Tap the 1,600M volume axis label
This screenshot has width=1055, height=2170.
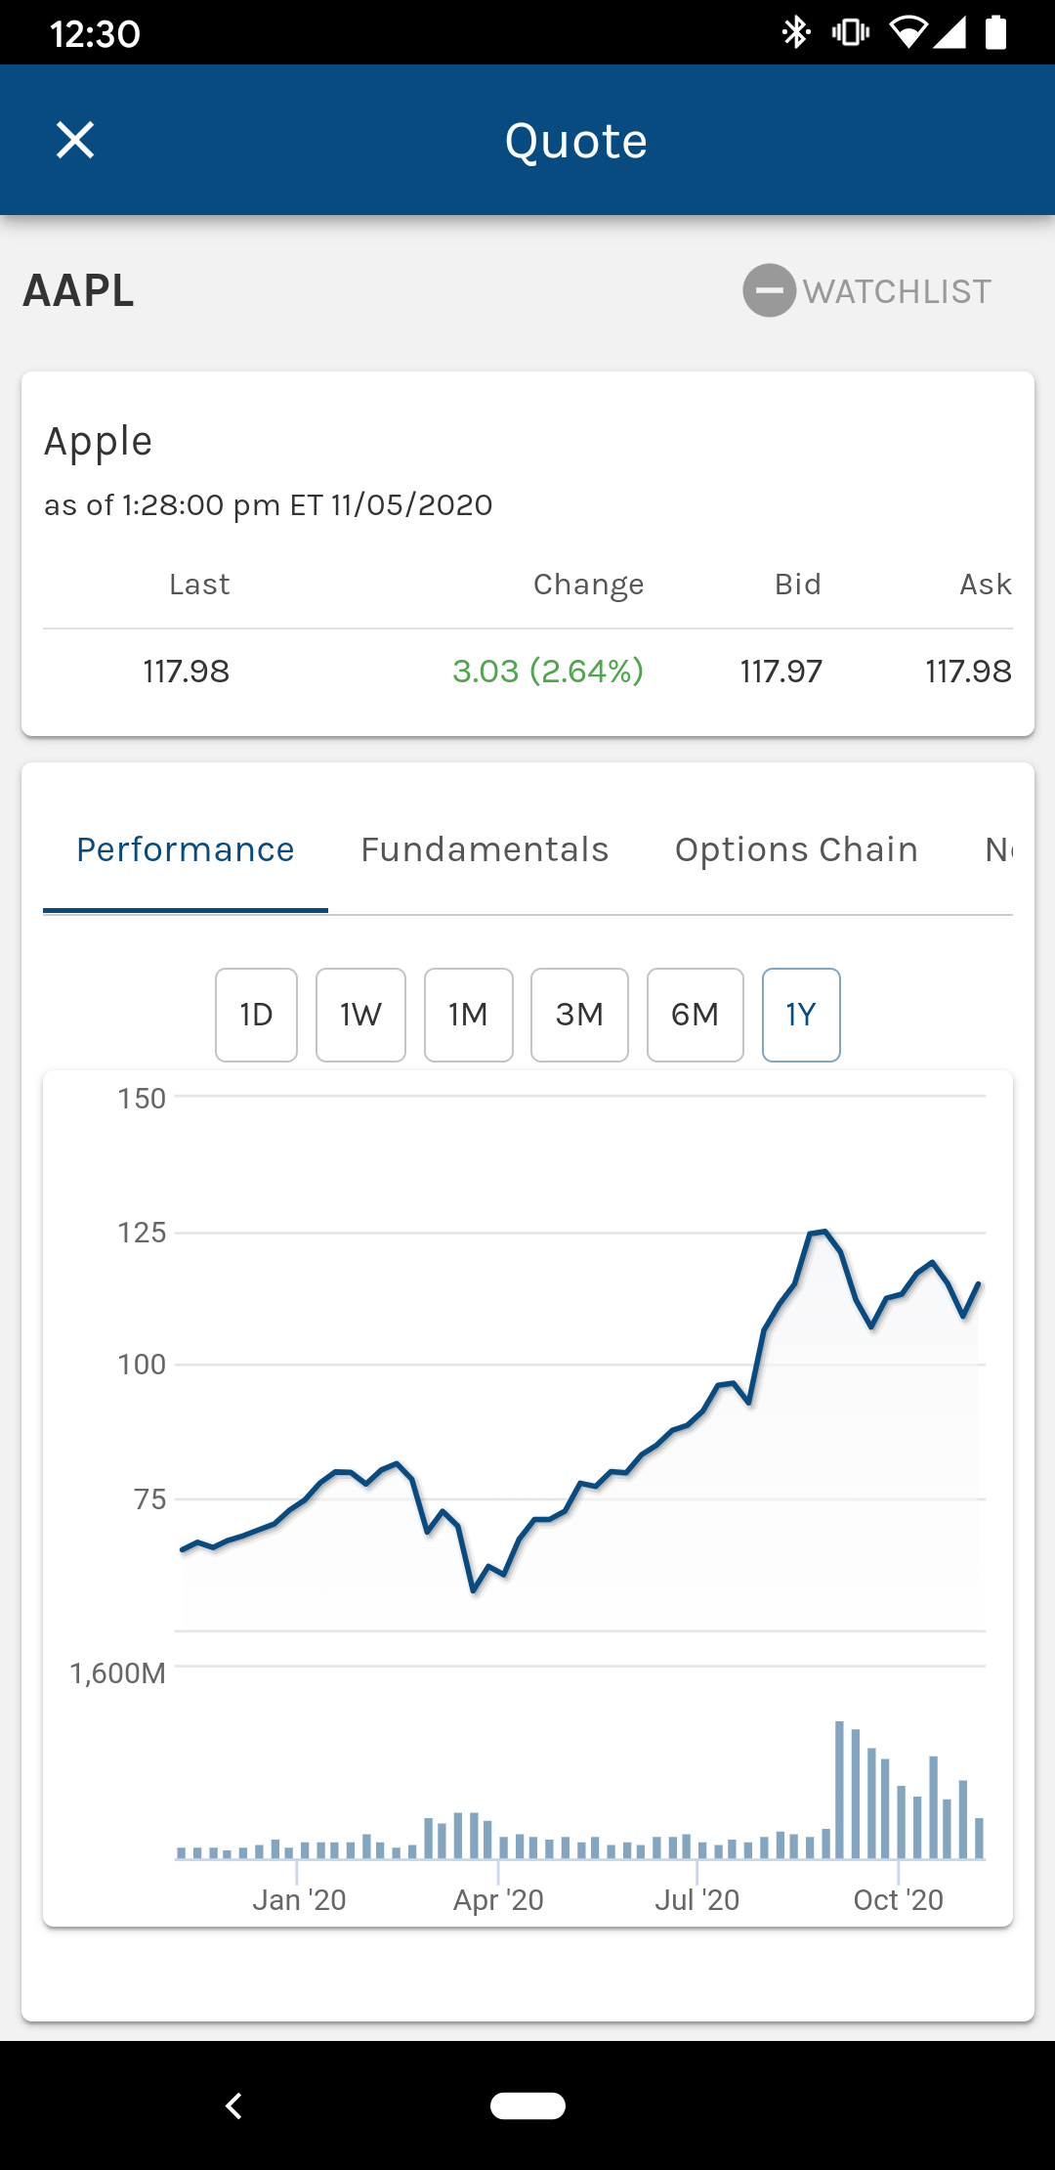[118, 1673]
